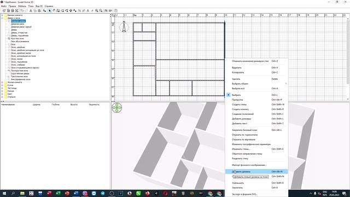350x197 pixels.
Task: Select the Add text labels tool
Action: coord(75,11)
